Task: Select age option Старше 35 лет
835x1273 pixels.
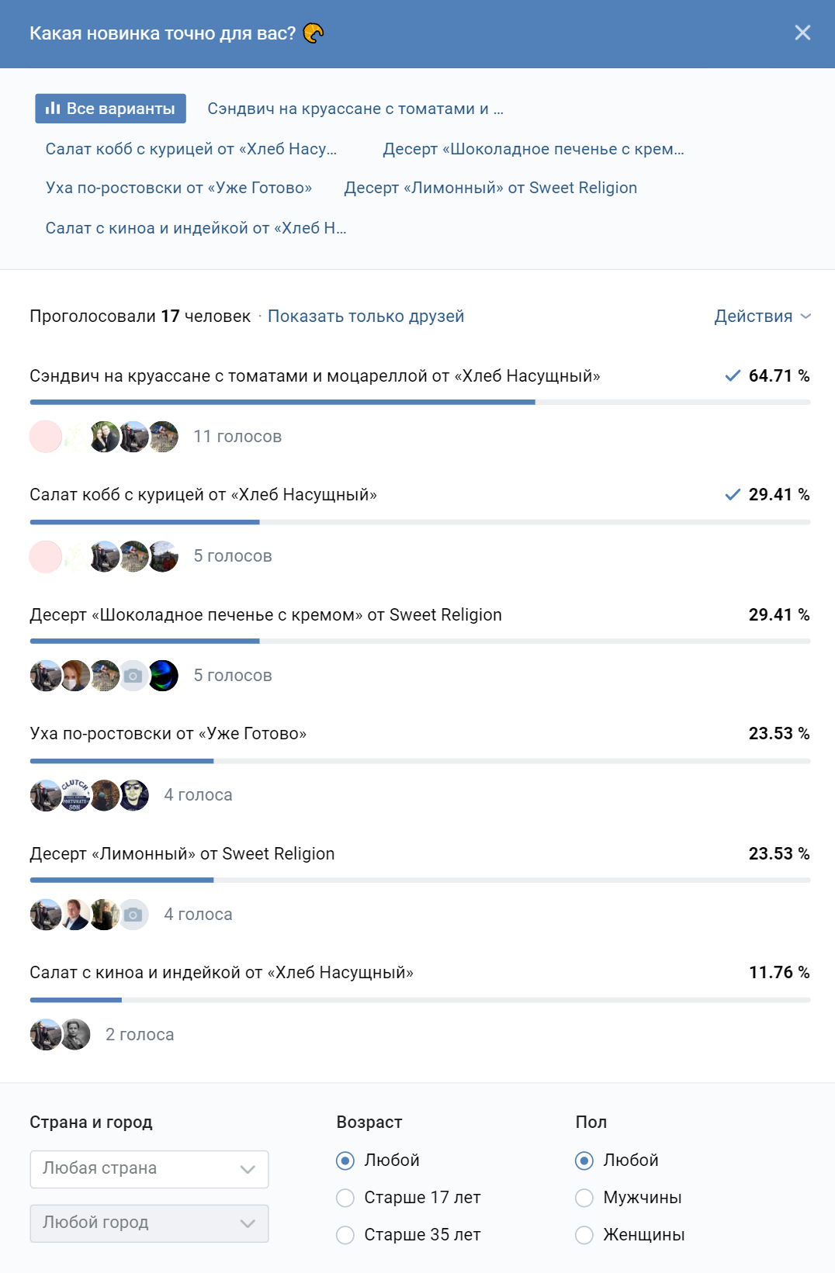Action: (x=408, y=1235)
